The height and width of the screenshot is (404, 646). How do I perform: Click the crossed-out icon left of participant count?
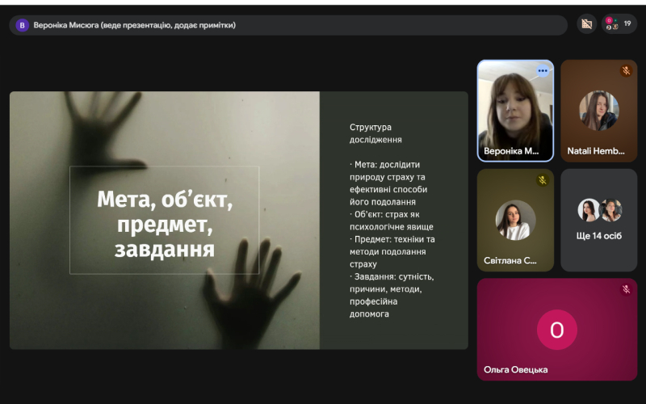point(587,24)
